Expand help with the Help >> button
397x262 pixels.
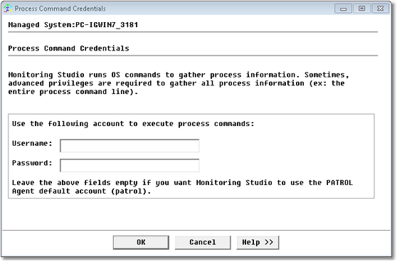point(258,243)
